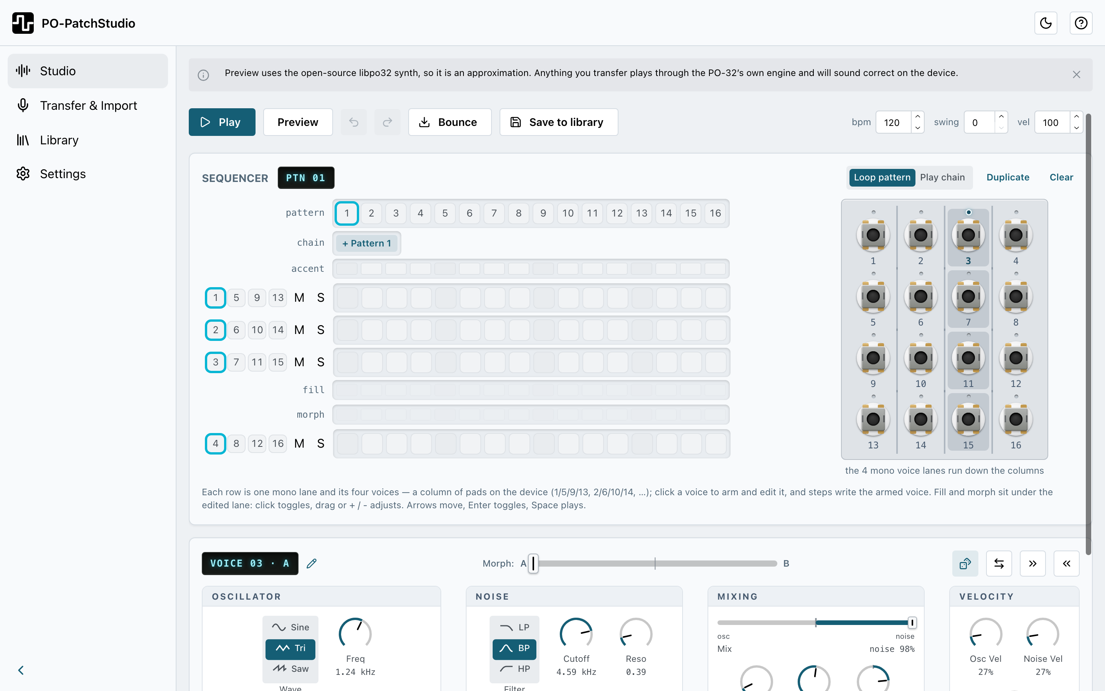This screenshot has height=691, width=1105.
Task: Open the Studio section
Action: tap(87, 71)
